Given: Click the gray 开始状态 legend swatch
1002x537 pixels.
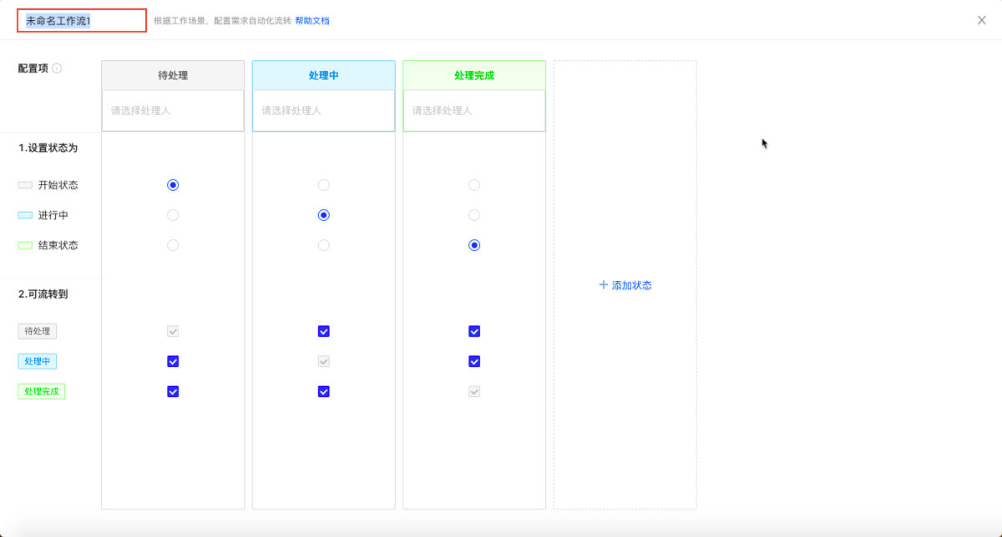Looking at the screenshot, I should coord(25,185).
